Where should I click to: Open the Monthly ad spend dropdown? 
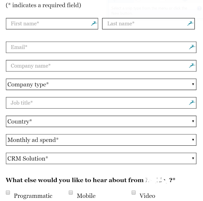[x=101, y=140]
